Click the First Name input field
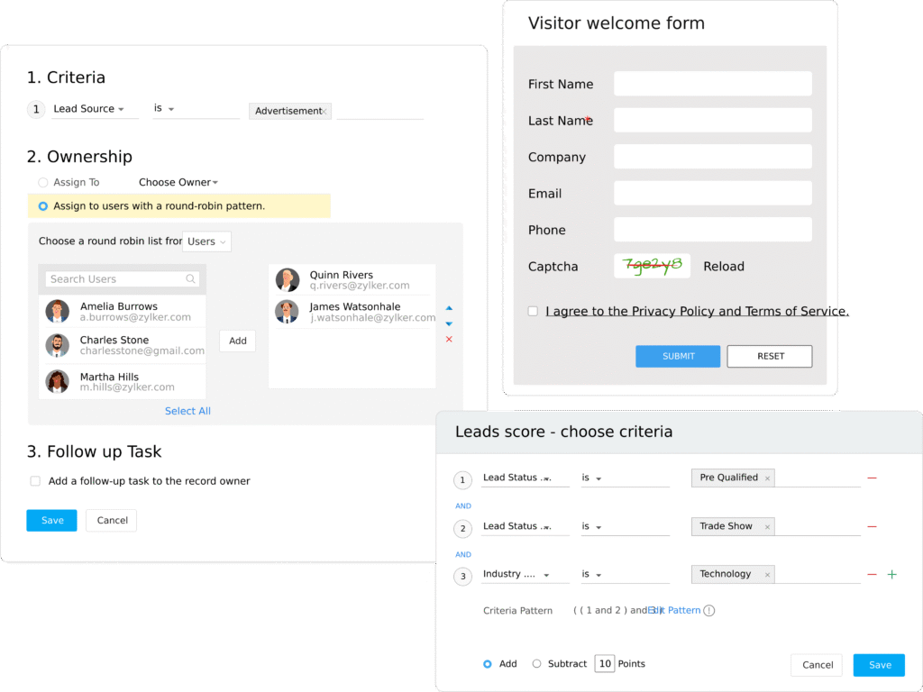The height and width of the screenshot is (692, 923). tap(713, 84)
